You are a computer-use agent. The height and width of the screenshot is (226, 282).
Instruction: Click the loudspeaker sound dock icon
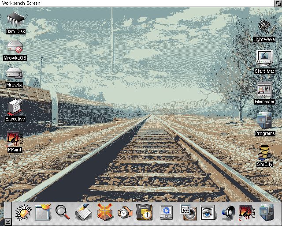[228, 213]
